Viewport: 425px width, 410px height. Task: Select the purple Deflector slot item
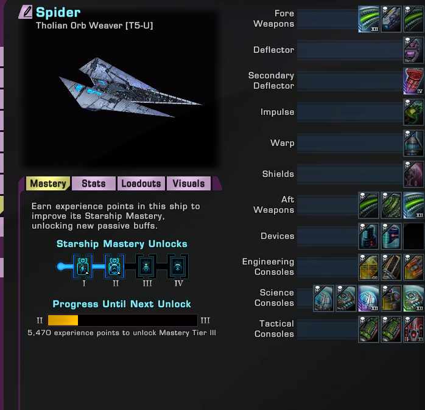[413, 50]
